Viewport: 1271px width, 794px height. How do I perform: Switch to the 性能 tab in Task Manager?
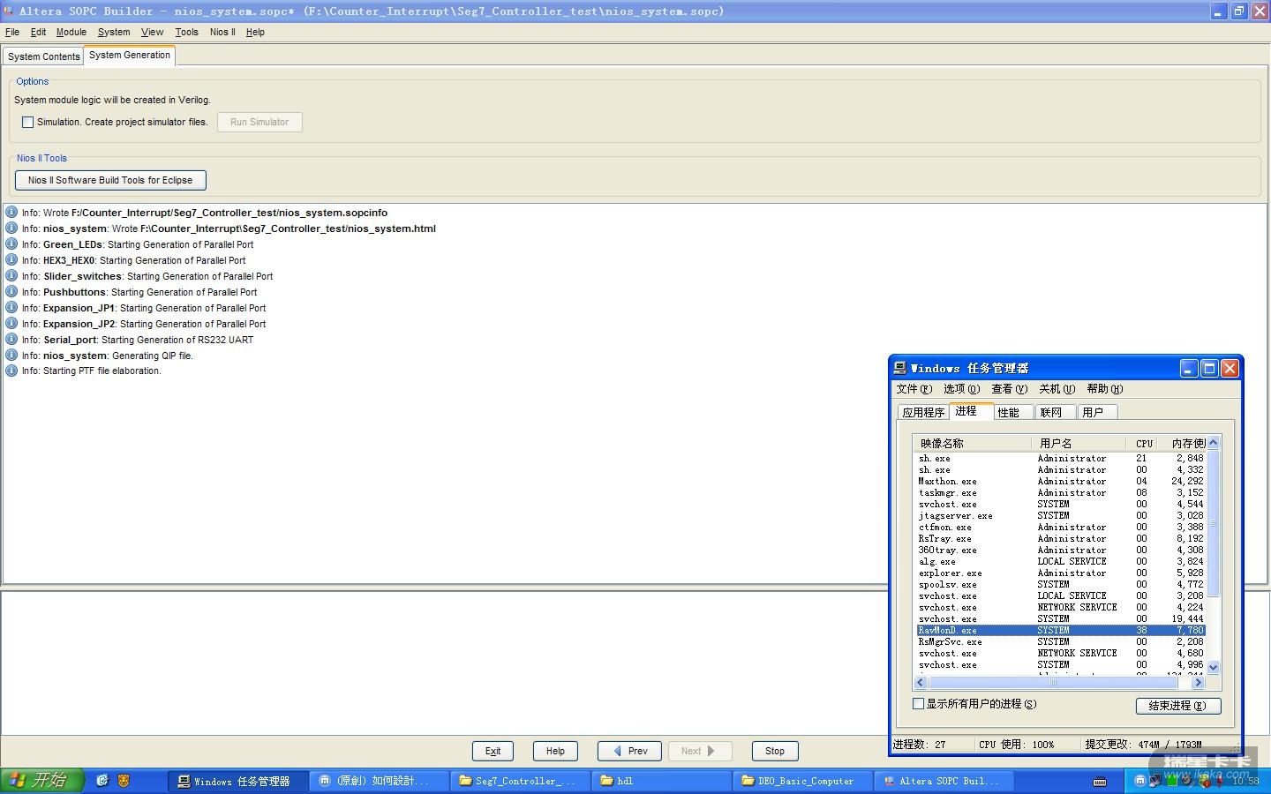(x=1008, y=412)
